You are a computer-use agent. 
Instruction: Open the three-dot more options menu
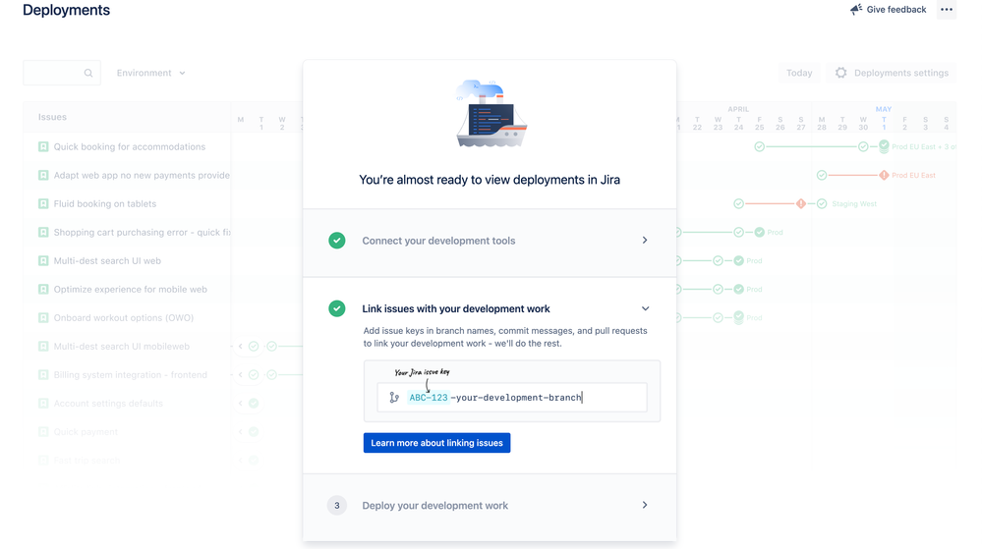point(947,10)
